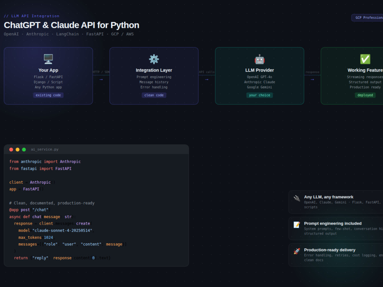Viewport: 383px width, 287px height.
Task: Click the Django / Script line
Action: coord(48,82)
